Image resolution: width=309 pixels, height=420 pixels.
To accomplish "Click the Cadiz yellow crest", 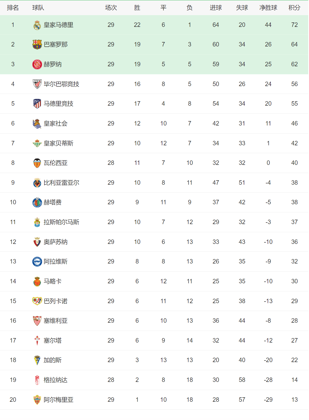I will (x=37, y=360).
